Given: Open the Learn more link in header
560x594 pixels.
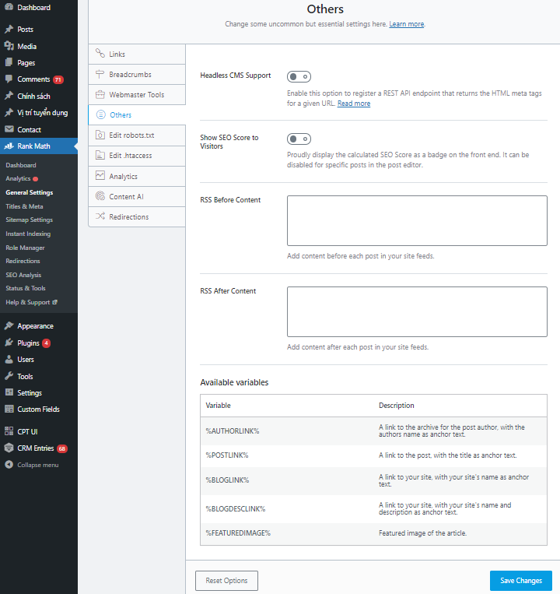Looking at the screenshot, I should click(407, 24).
